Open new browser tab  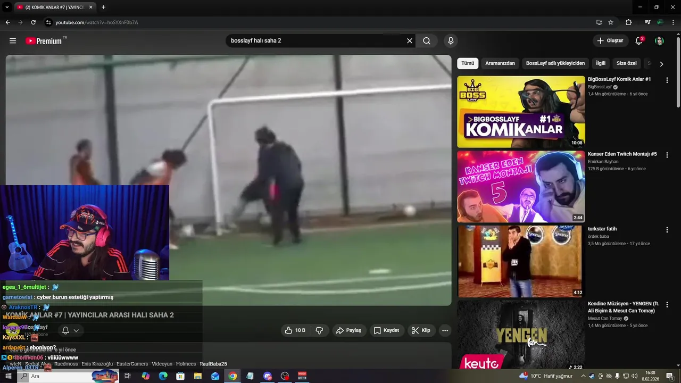103,7
